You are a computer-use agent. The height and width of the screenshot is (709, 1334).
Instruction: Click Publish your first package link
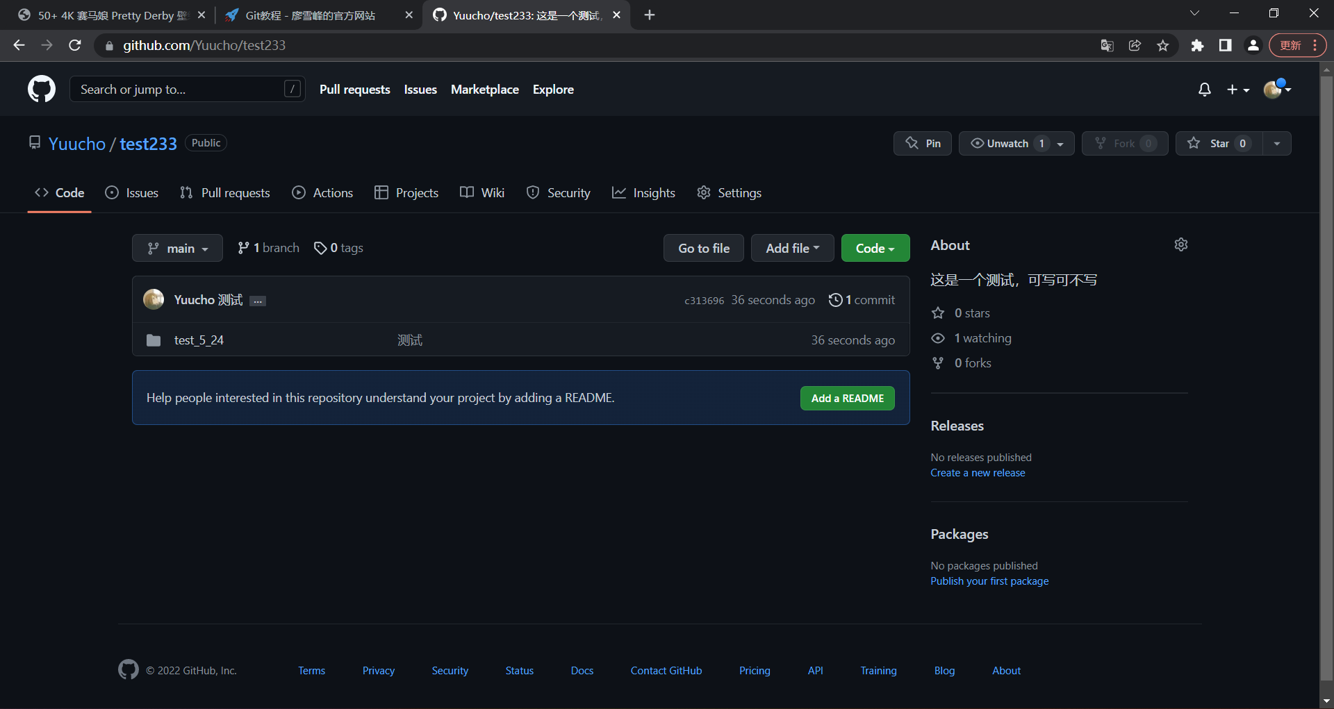pos(989,581)
